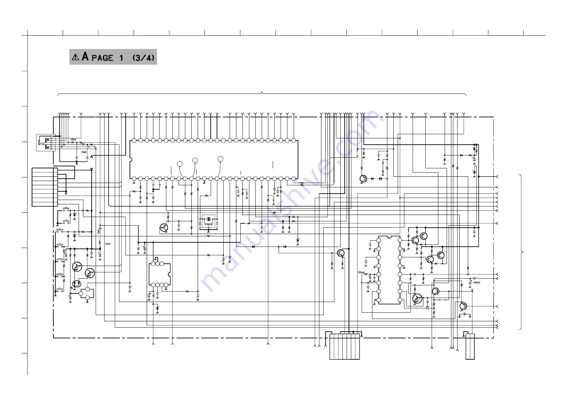
Task: Click the transistor at far right bottom
Action: [463, 306]
